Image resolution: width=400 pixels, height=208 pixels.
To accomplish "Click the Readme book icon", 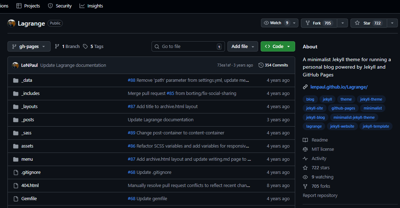I will 305,140.
